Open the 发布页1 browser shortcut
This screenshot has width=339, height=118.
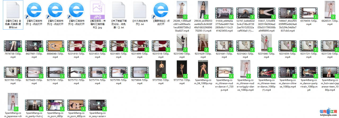[x=34, y=10]
